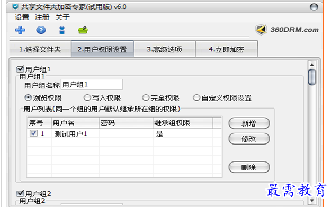Click the vertical scrollbar thumb
The width and height of the screenshot is (331, 207).
click(312, 77)
